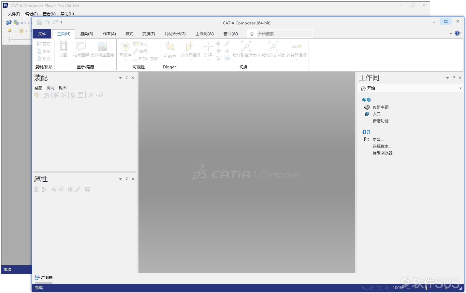Open the 工作间 panel options dropdown arrow
The height and width of the screenshot is (293, 466).
pyautogui.click(x=447, y=78)
